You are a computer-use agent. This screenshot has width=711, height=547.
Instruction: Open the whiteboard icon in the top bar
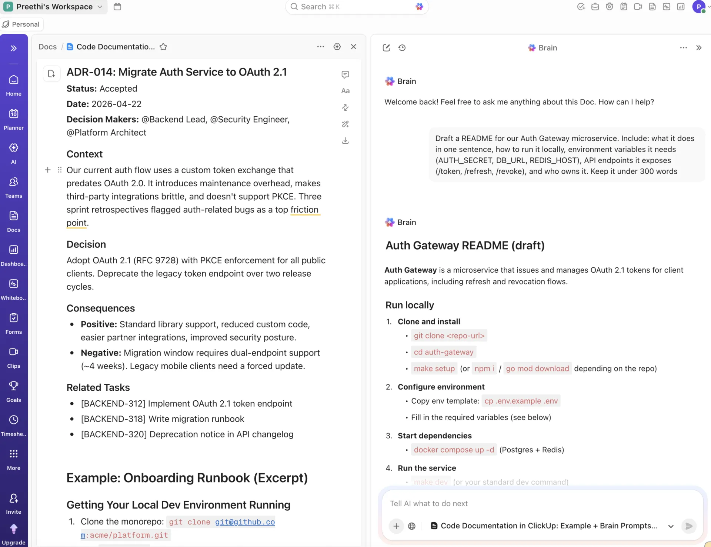(x=667, y=7)
